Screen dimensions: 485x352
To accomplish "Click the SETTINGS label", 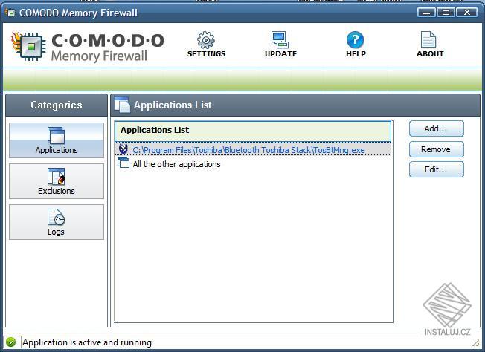I will [x=206, y=53].
